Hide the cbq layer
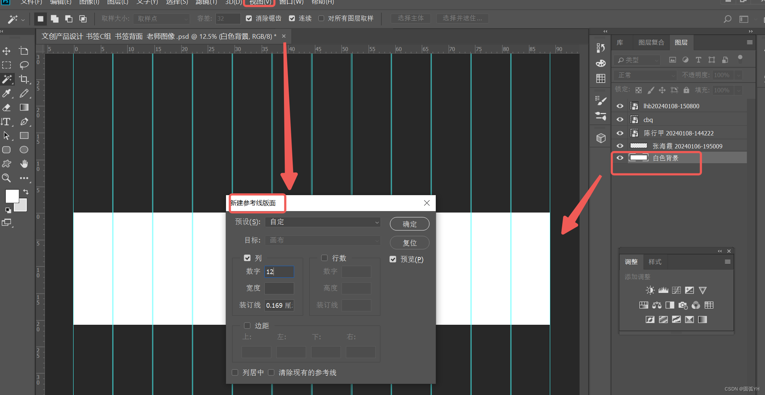Image resolution: width=765 pixels, height=395 pixels. (620, 119)
